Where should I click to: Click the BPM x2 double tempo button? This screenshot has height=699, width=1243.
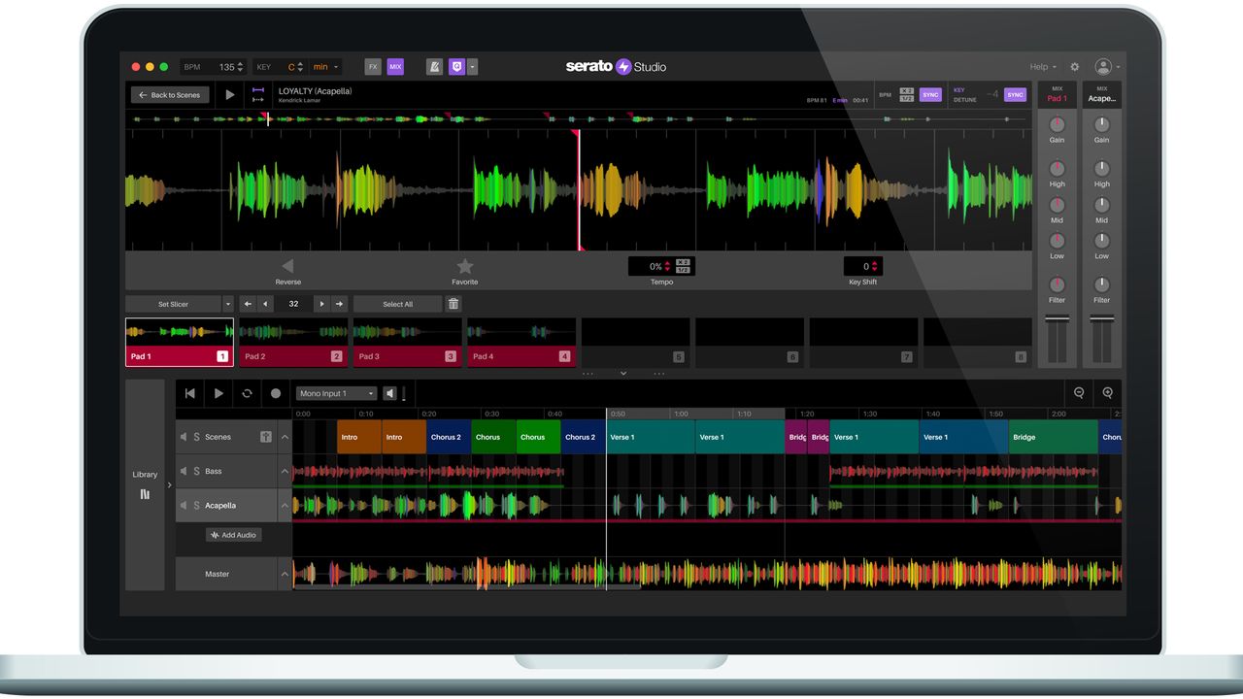(906, 91)
